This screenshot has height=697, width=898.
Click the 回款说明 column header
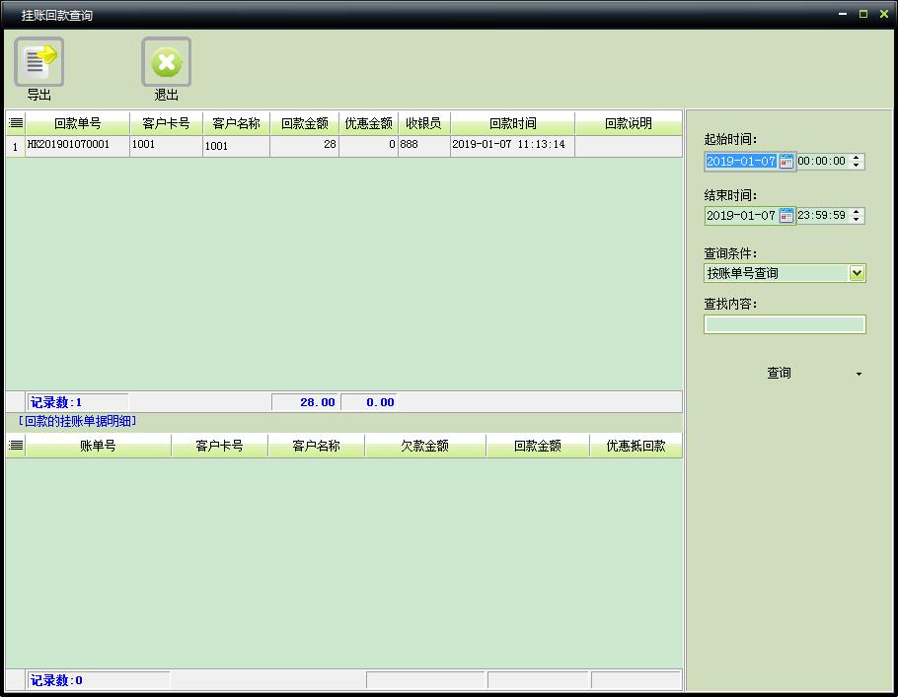[x=629, y=123]
